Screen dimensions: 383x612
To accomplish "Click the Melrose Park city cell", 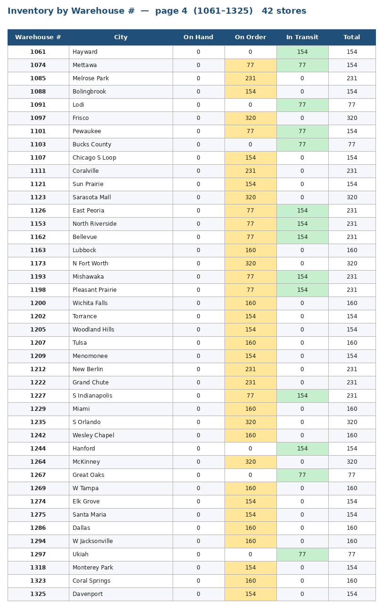I will pos(121,78).
